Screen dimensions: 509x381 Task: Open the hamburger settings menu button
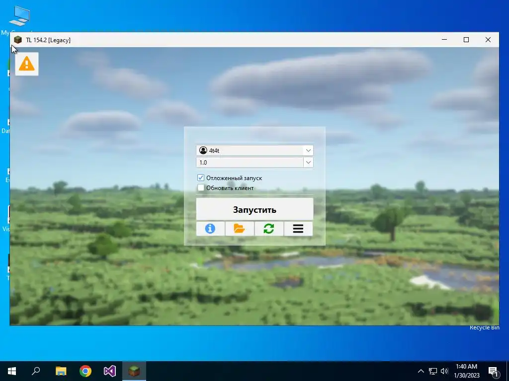tap(298, 229)
